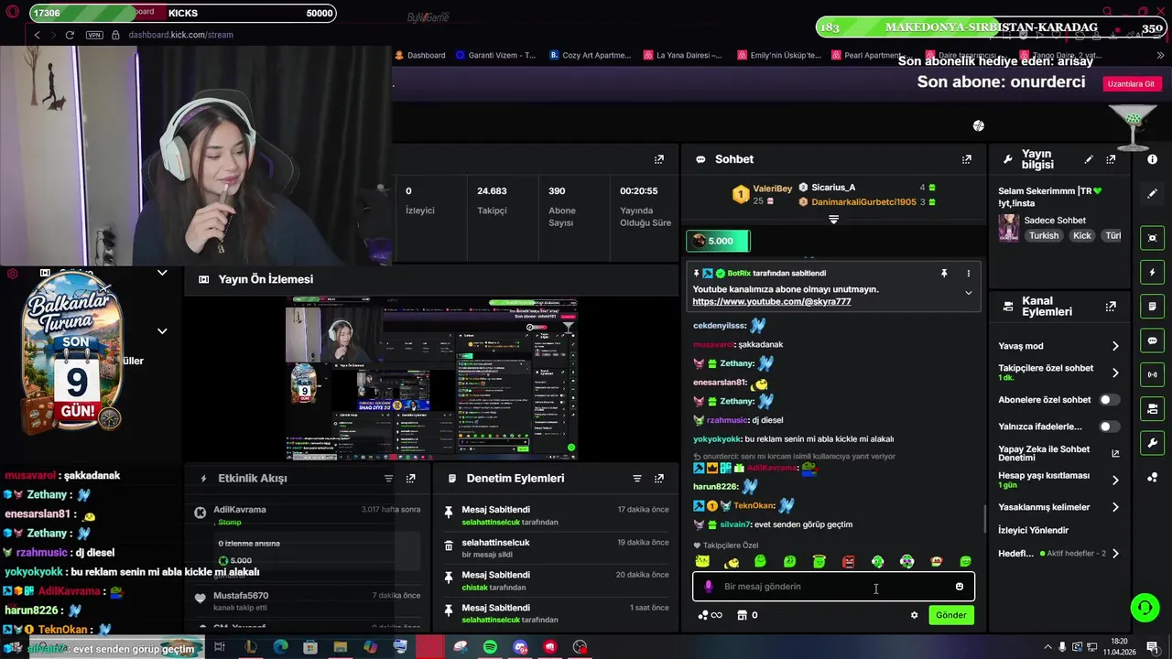This screenshot has height=659, width=1172.
Task: Toggle Yalnızca ifadelerle switch
Action: pyautogui.click(x=1109, y=427)
